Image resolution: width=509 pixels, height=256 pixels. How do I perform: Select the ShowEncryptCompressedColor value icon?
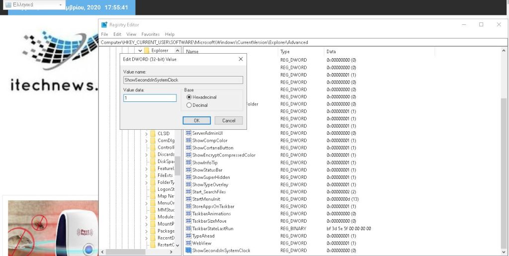[188, 155]
